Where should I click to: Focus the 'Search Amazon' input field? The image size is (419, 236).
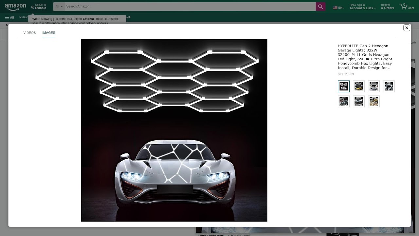(190, 7)
